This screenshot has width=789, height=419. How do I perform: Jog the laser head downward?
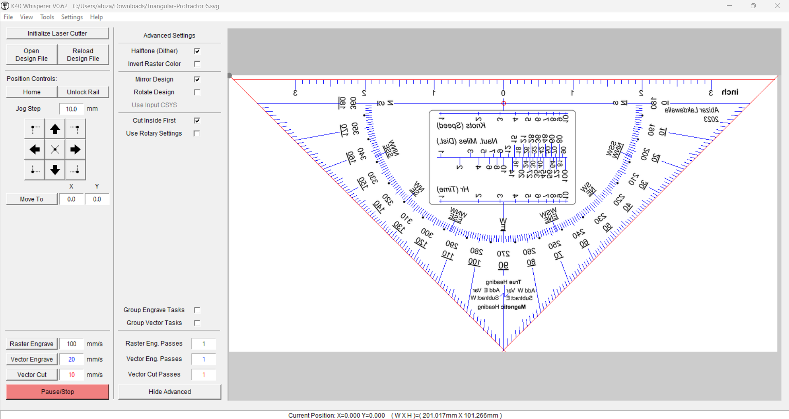54,170
